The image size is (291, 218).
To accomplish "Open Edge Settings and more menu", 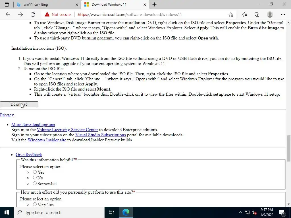I will (x=283, y=14).
